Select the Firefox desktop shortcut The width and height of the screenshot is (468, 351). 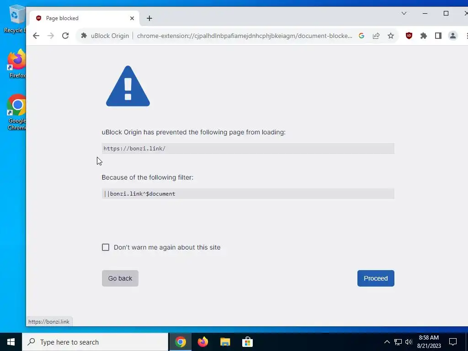pyautogui.click(x=17, y=64)
